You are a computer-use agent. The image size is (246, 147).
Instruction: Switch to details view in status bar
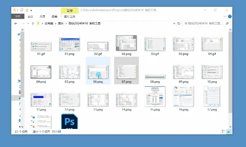tap(223, 132)
